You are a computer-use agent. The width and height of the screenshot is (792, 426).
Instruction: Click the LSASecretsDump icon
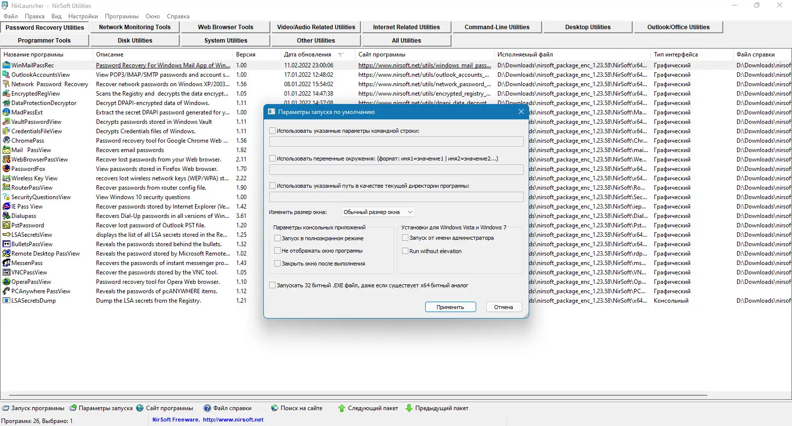click(x=6, y=301)
